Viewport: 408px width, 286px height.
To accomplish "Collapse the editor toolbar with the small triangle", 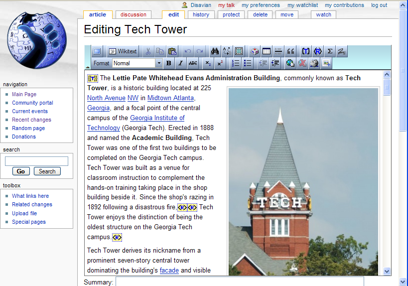I will (88, 67).
